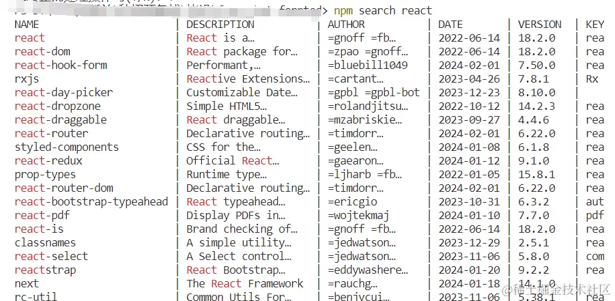
Task: Click package name react-hook-form
Action: pyautogui.click(x=61, y=65)
